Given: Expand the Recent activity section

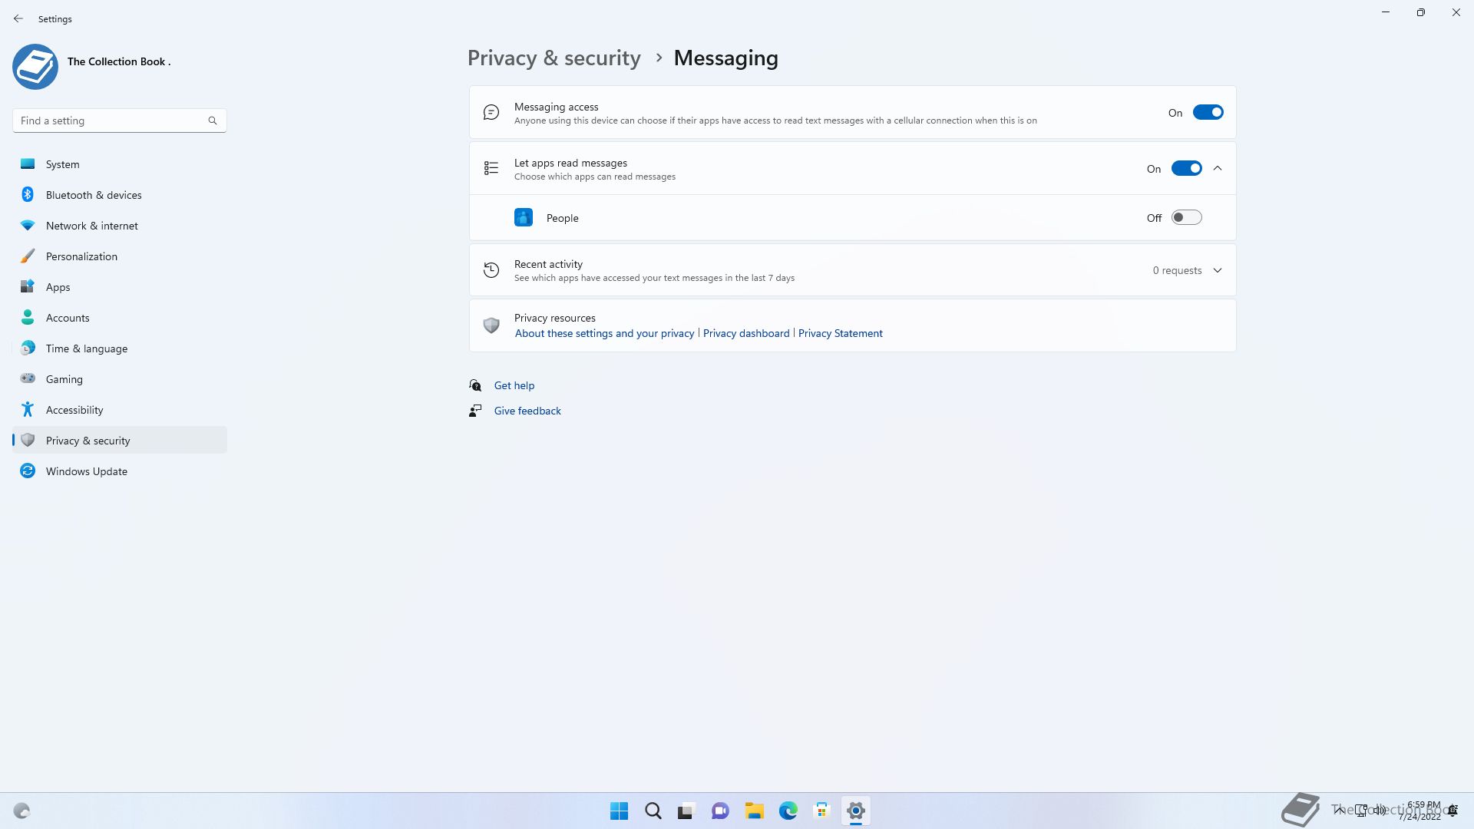Looking at the screenshot, I should 1218,270.
